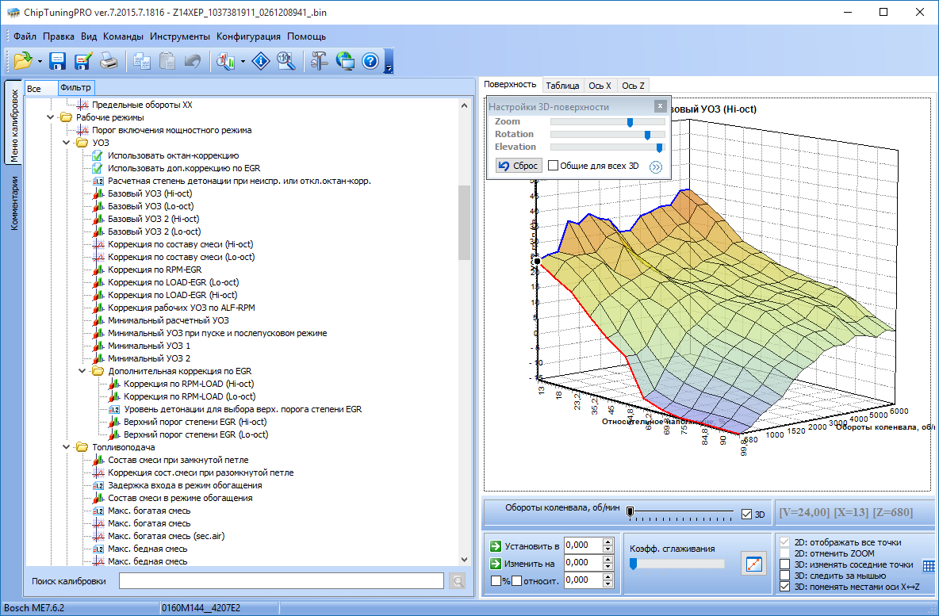Image resolution: width=939 pixels, height=616 pixels.
Task: Click the binary search magnifier icon
Action: (286, 62)
